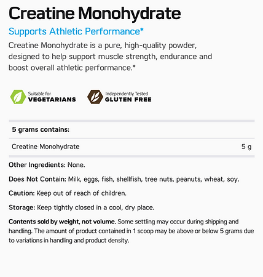Click the allergen list starting with Milk
Image resolution: width=263 pixels, height=277 pixels.
154,179
